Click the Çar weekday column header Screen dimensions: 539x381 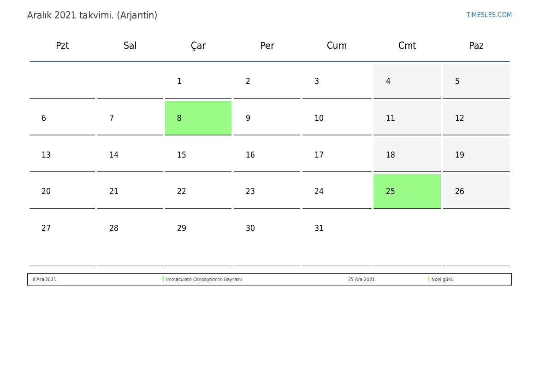[198, 46]
